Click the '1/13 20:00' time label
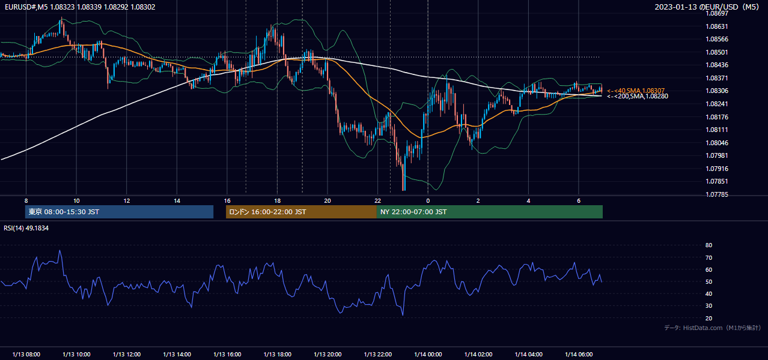This screenshot has height=360, width=768. click(x=327, y=355)
